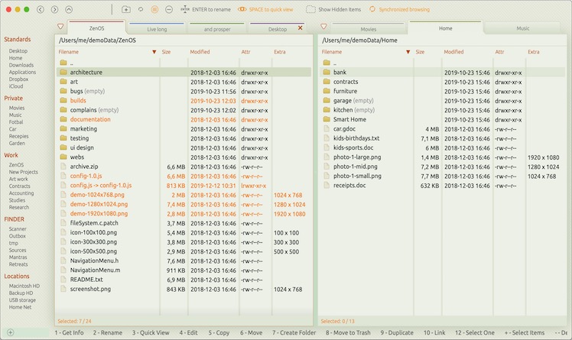The image size is (572, 340).
Task: Select file kids-birthdays.txt
Action: 443,138
